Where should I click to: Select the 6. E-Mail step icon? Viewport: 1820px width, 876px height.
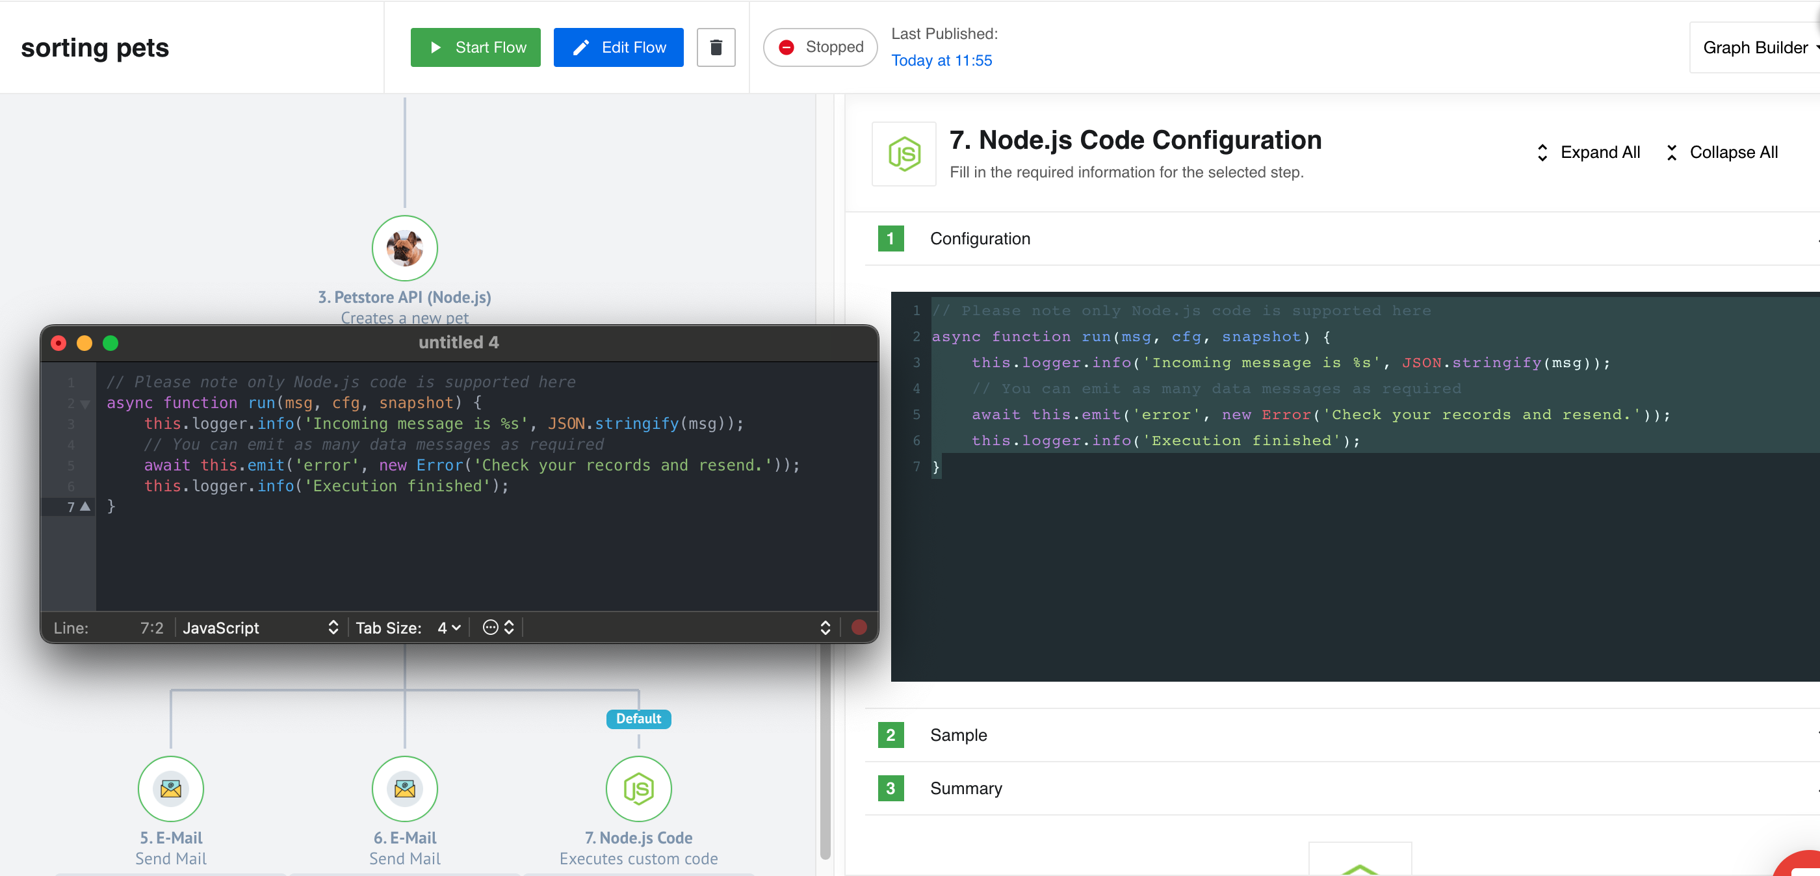(x=405, y=788)
